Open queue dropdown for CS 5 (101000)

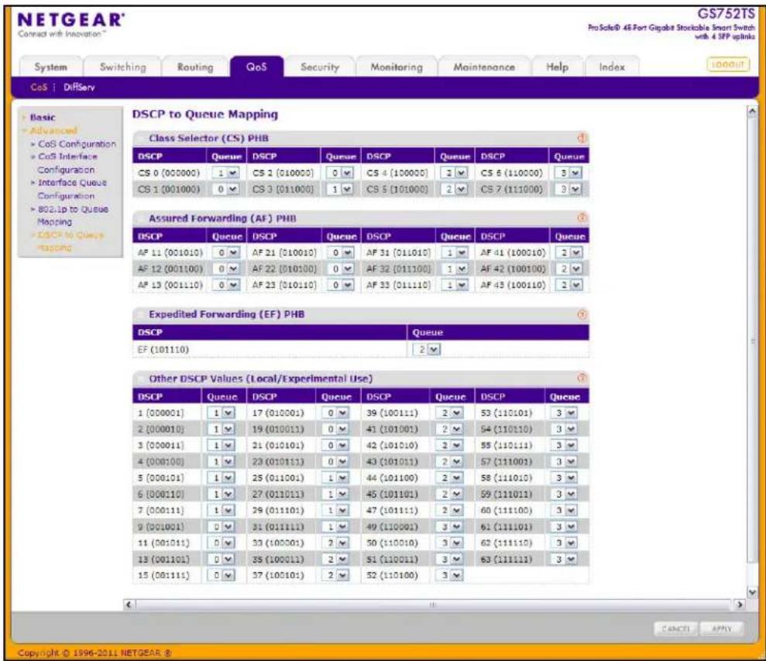pyautogui.click(x=455, y=189)
